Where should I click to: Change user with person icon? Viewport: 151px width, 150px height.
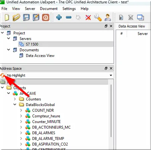108,17
